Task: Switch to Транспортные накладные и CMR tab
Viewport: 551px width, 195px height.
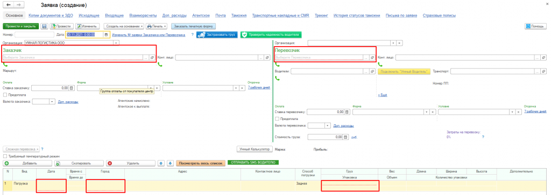Action: pyautogui.click(x=281, y=16)
